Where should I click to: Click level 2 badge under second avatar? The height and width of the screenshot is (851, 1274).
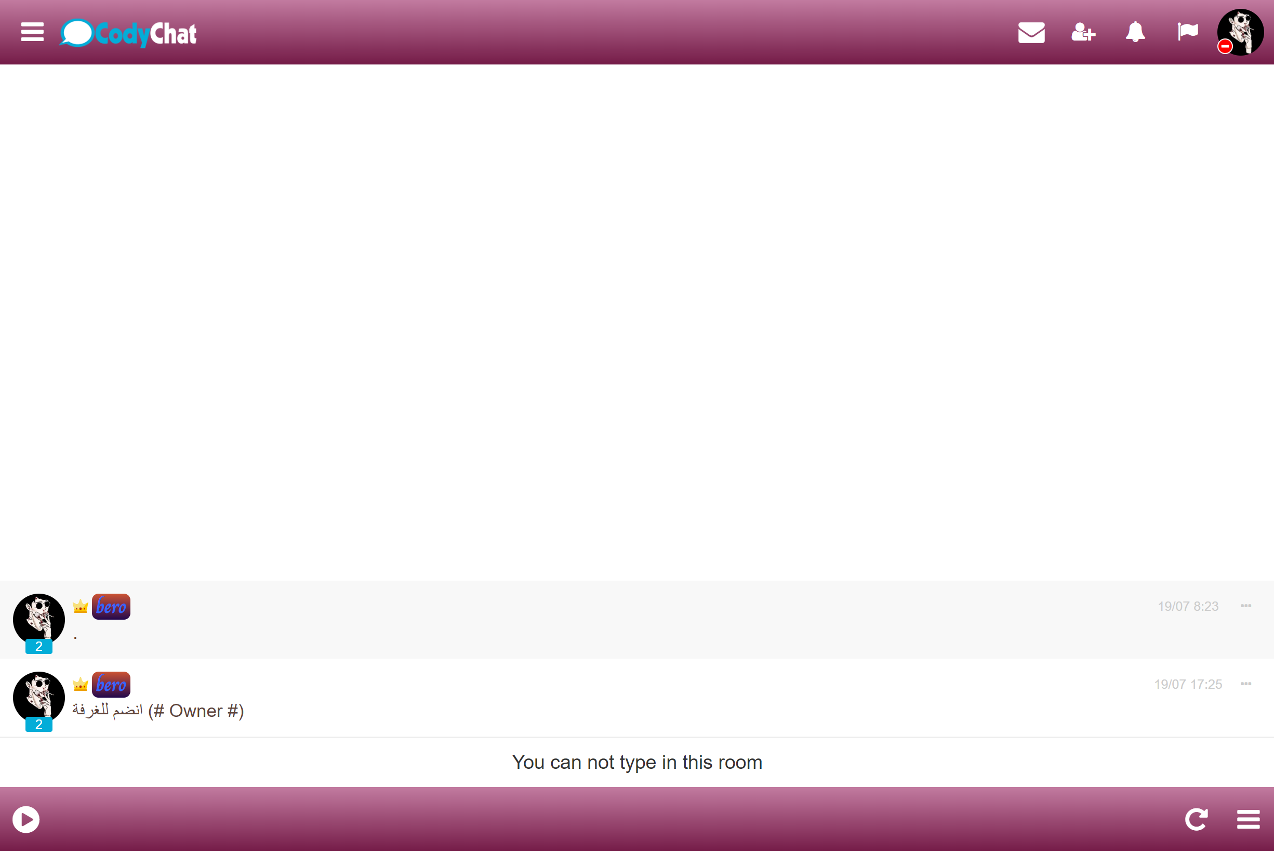tap(38, 725)
